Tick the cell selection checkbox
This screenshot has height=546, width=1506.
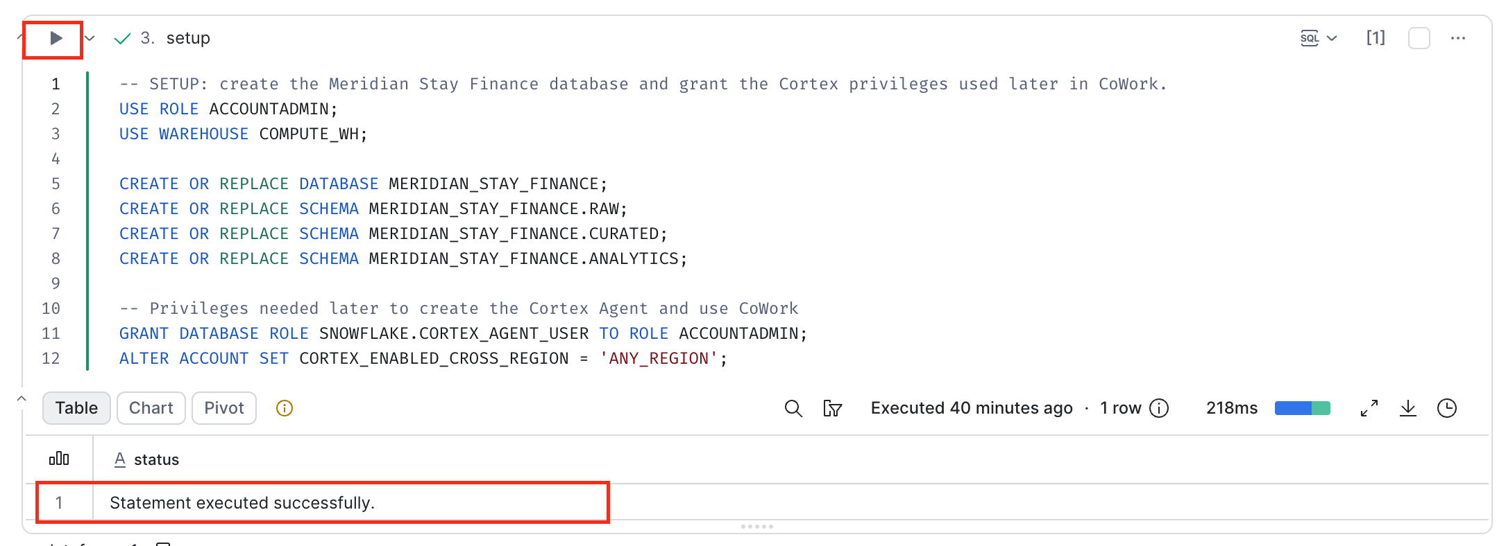[1419, 38]
